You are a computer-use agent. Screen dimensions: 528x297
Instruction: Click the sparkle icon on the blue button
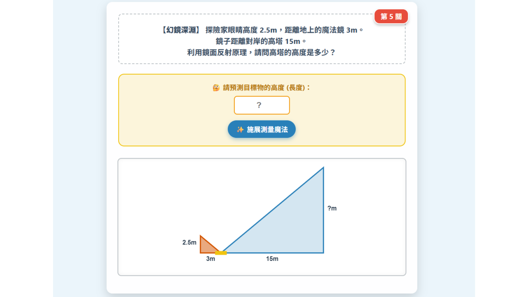pyautogui.click(x=240, y=130)
